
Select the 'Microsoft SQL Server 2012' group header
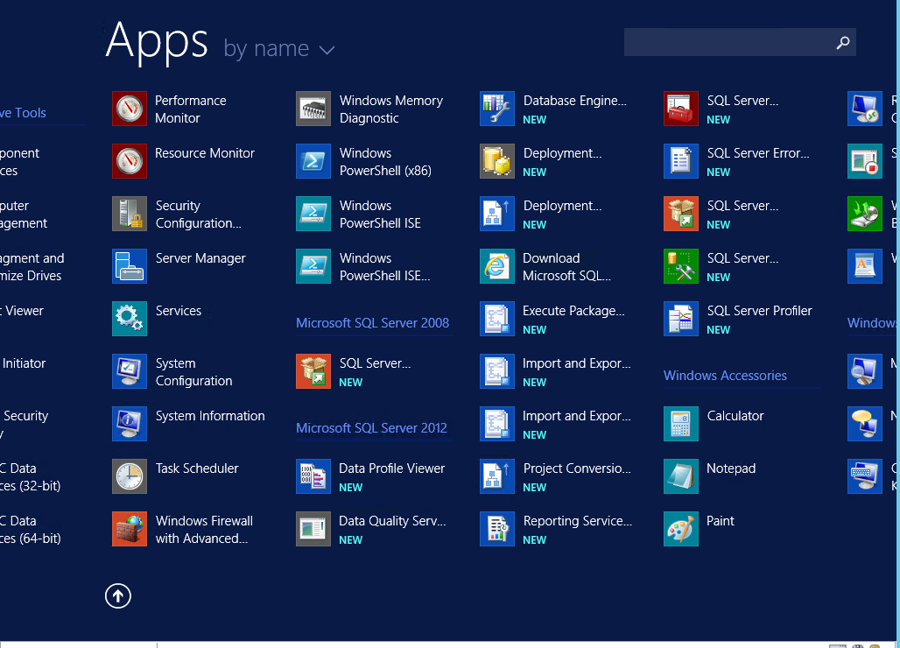point(371,428)
